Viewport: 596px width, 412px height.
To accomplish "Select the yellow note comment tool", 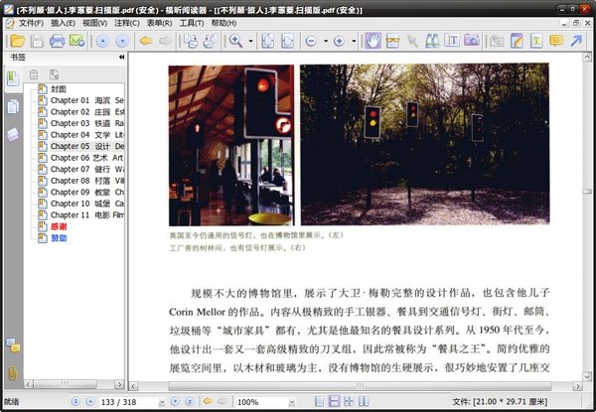I will pos(556,41).
